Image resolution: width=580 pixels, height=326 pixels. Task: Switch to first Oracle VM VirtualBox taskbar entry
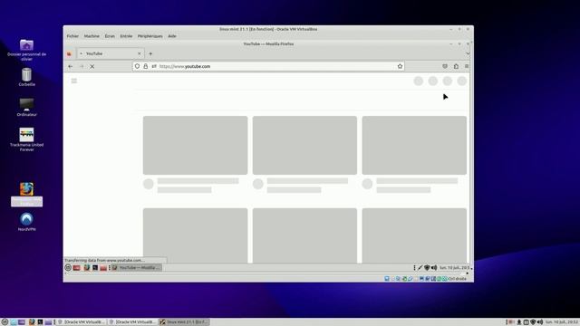[82, 322]
